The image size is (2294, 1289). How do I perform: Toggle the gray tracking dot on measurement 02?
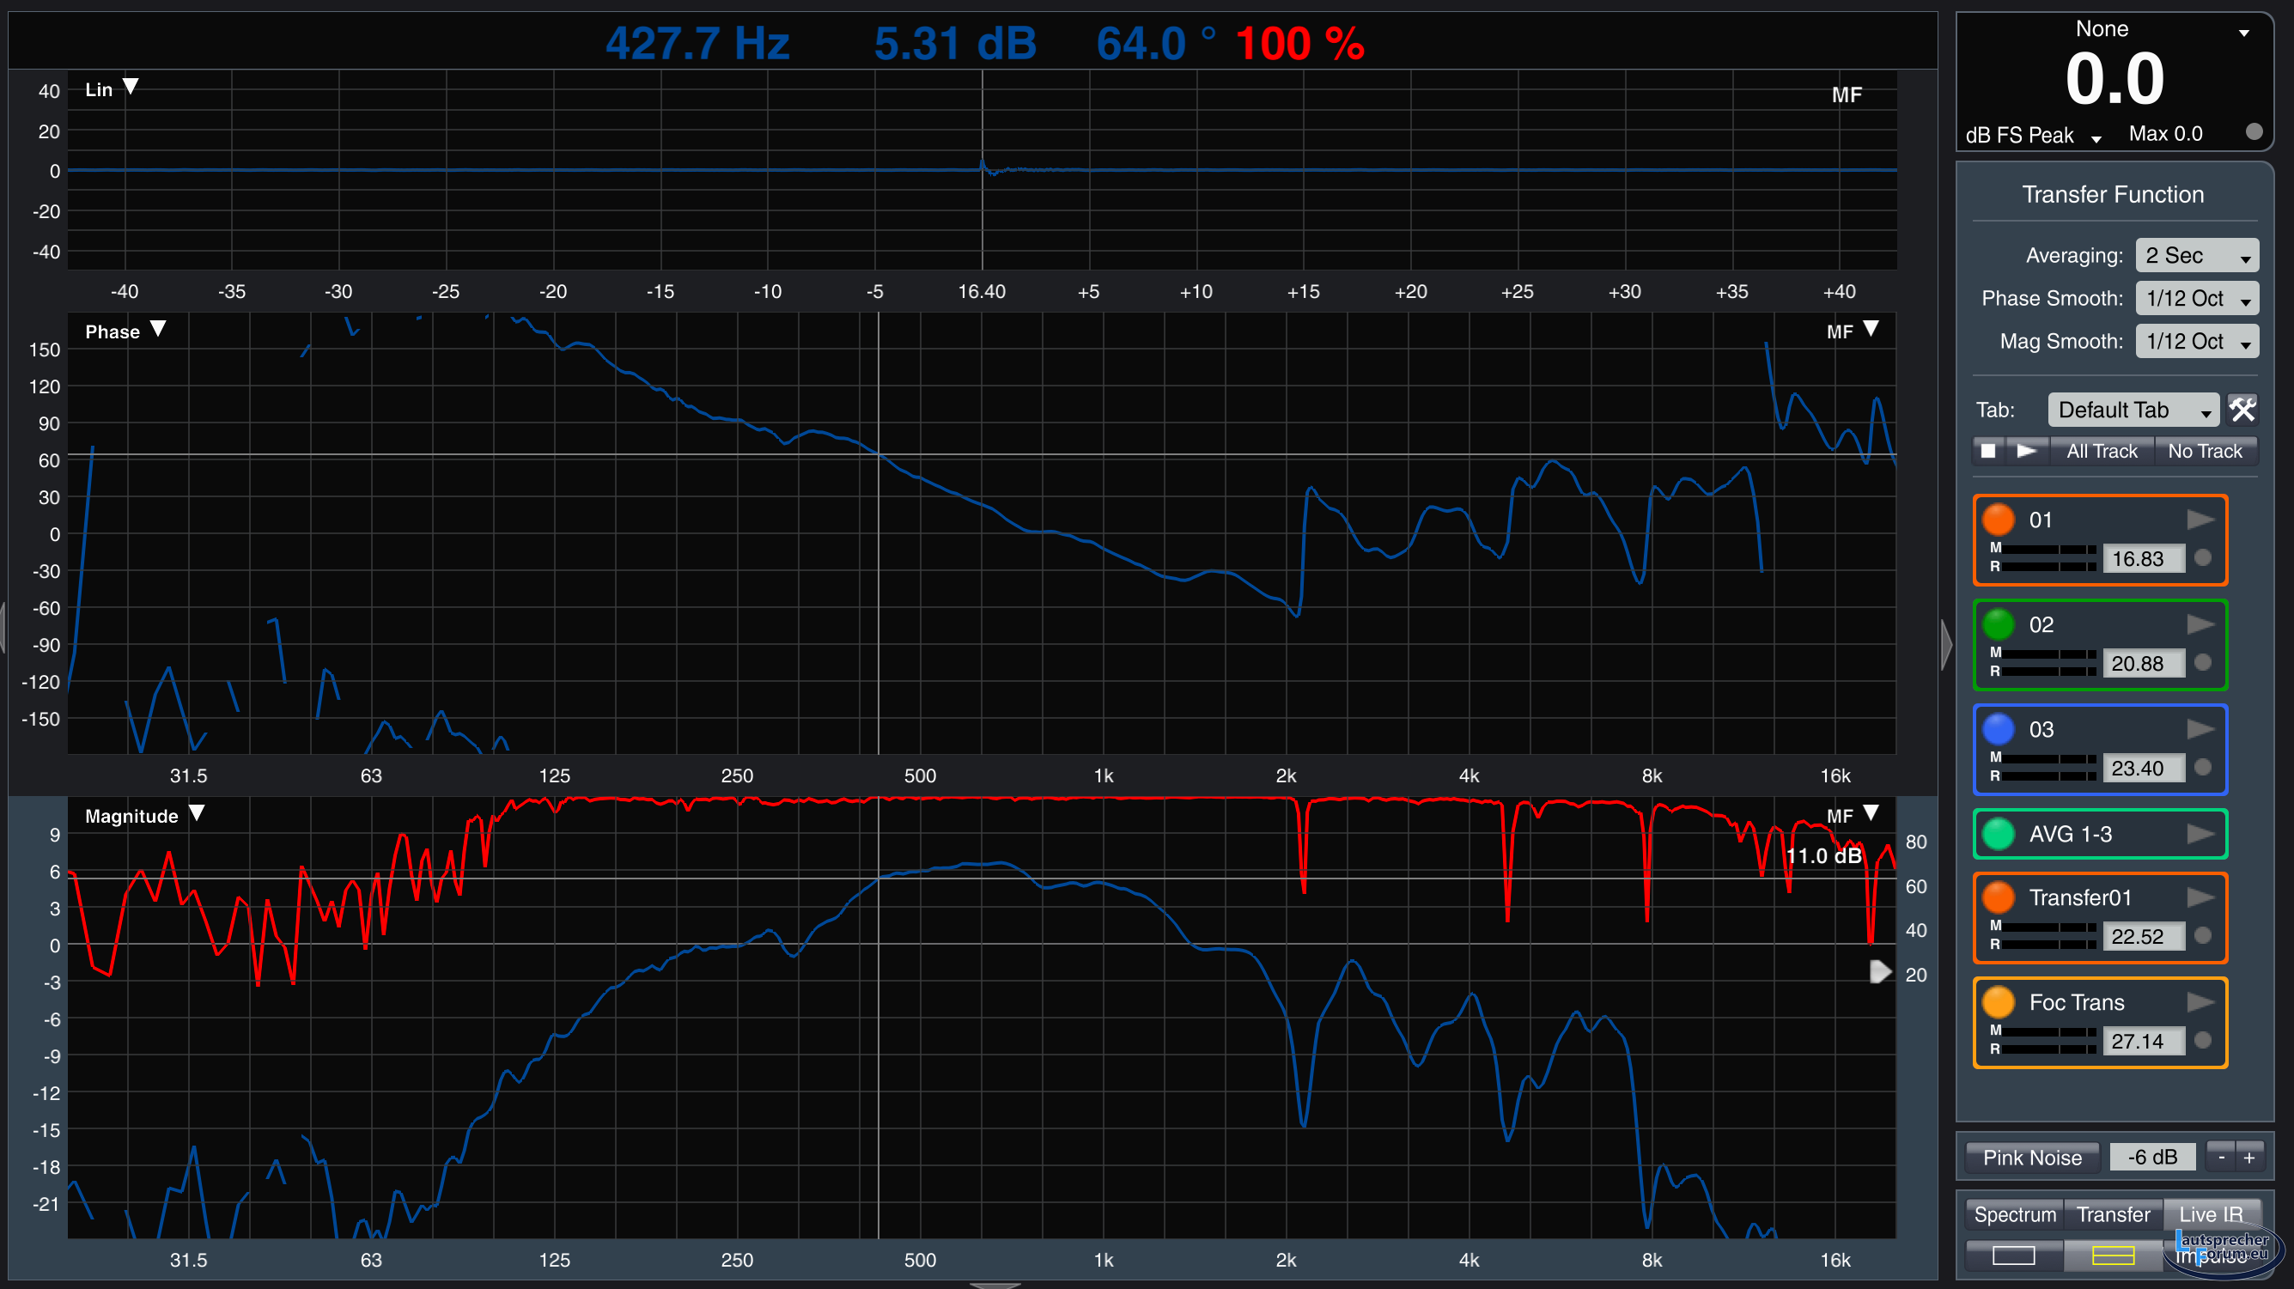tap(2203, 662)
